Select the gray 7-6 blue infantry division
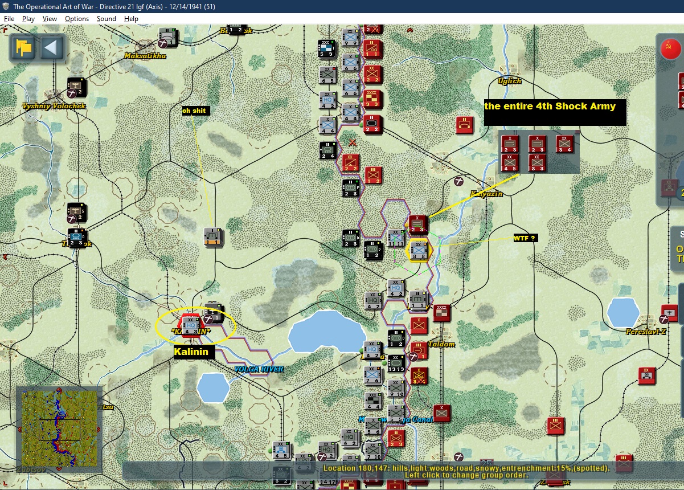684x490 pixels. [374, 375]
